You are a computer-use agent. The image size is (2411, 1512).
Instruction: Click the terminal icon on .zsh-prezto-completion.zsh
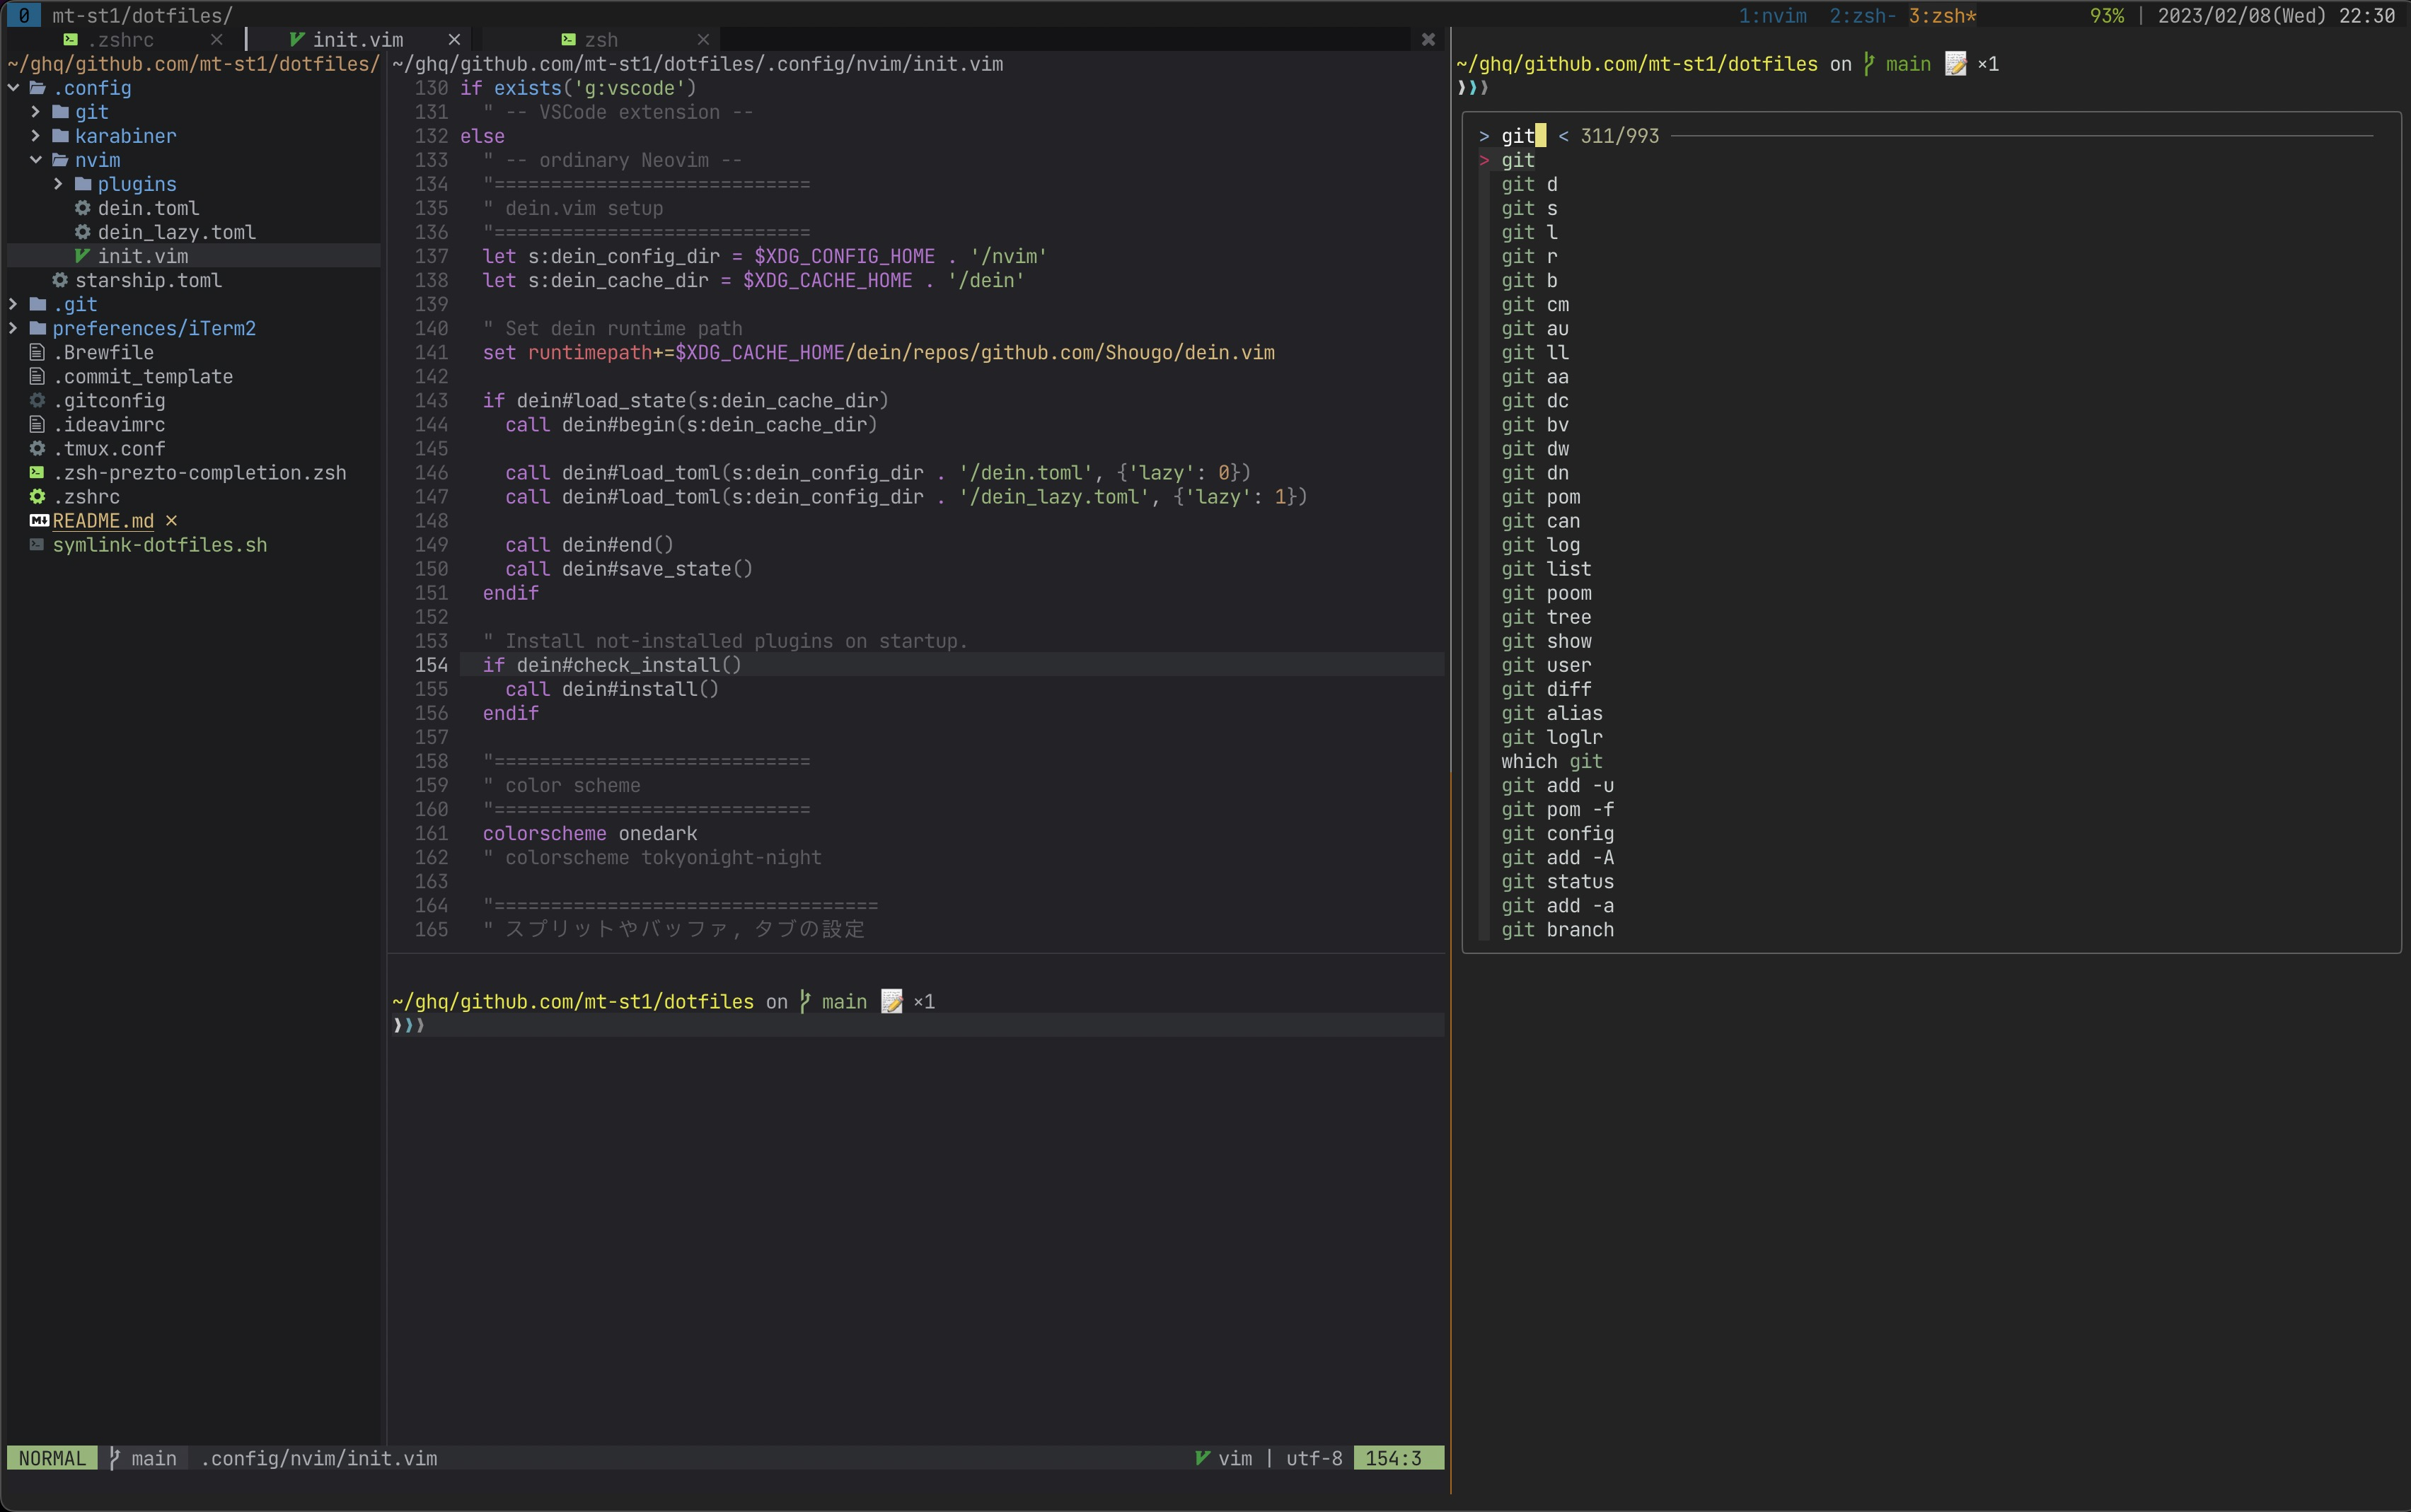[x=37, y=473]
